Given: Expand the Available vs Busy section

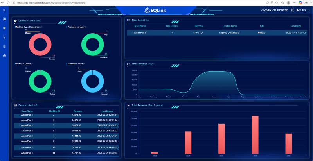Looking at the screenshot, I should point(77,27).
